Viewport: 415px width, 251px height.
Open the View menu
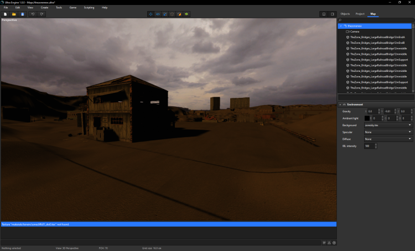point(30,8)
